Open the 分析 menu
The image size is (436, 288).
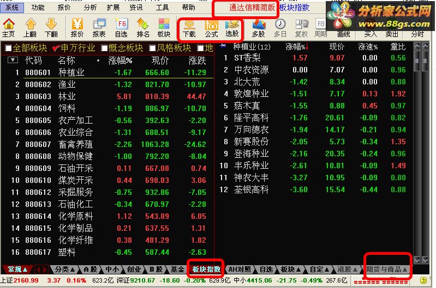click(90, 8)
